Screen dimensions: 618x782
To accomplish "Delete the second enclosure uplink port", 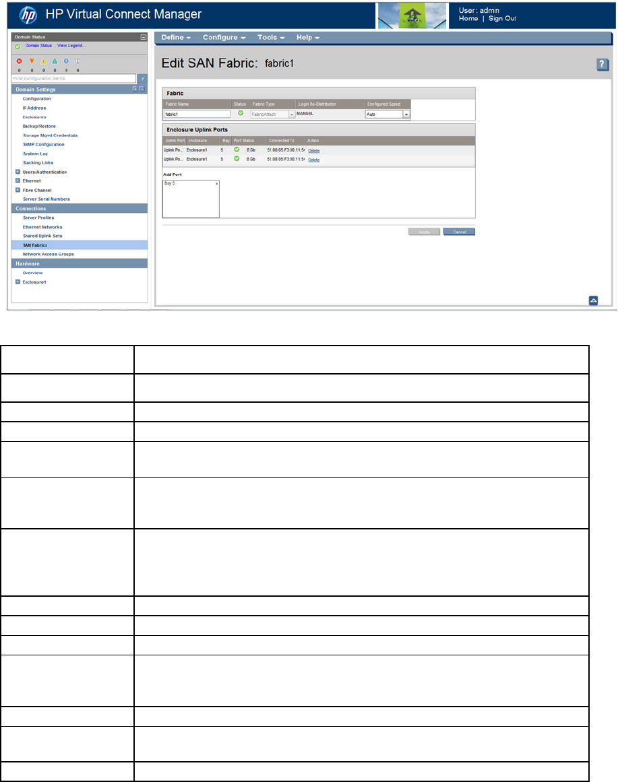I will pyautogui.click(x=314, y=160).
